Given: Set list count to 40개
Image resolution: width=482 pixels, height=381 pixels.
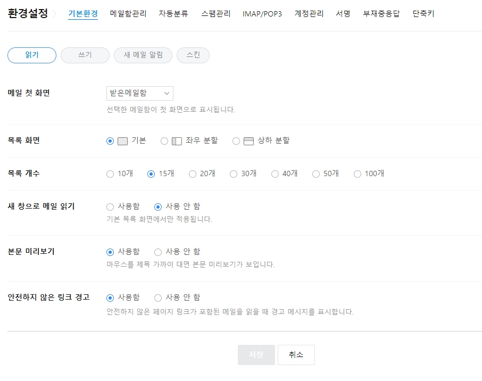Looking at the screenshot, I should click(275, 174).
